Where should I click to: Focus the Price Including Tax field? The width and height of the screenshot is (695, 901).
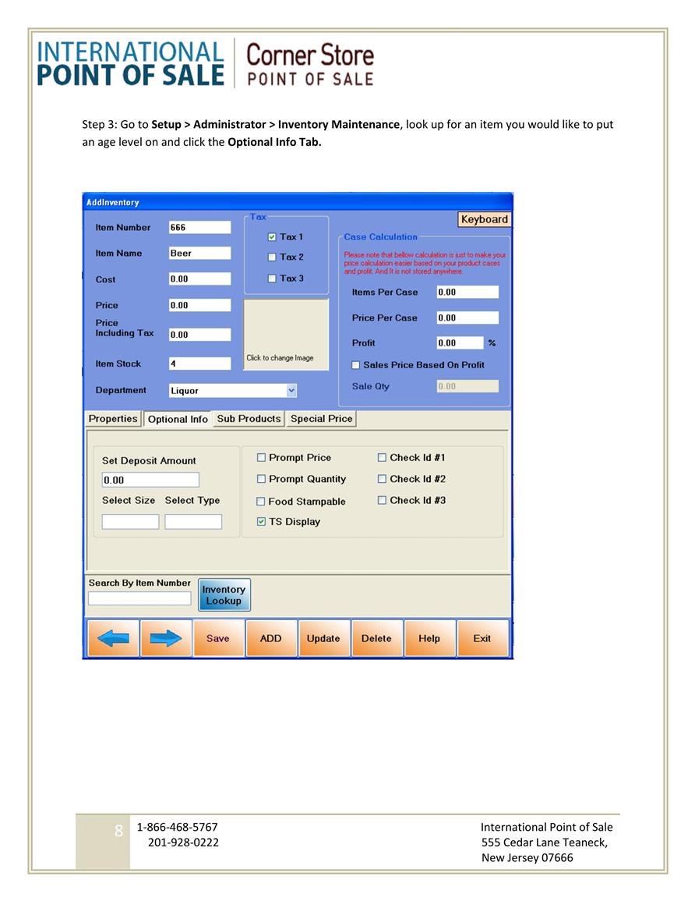(x=199, y=335)
